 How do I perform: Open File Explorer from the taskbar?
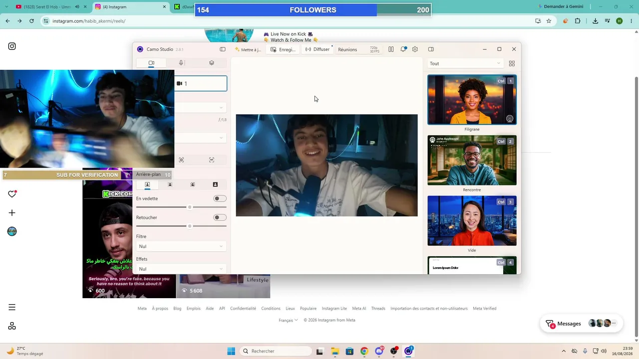pos(334,351)
